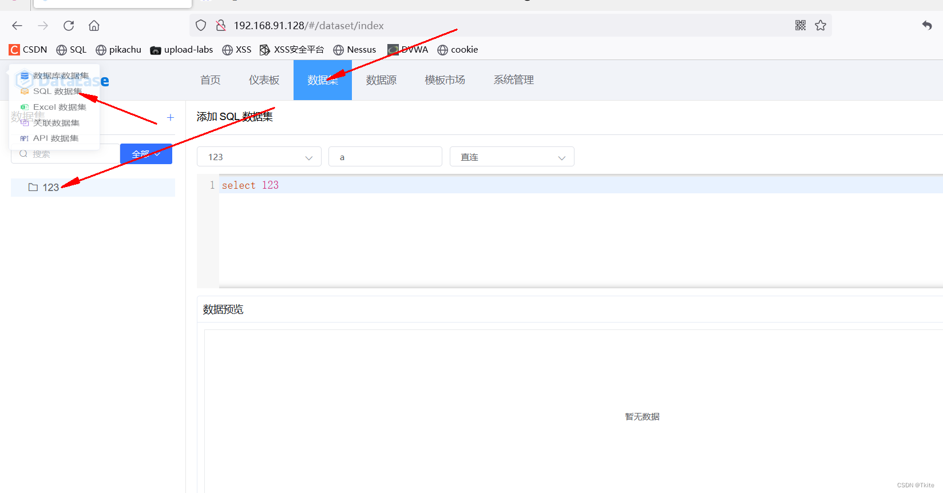Switch to the 数据源 tab
Viewport: 943px width, 493px height.
(x=381, y=80)
